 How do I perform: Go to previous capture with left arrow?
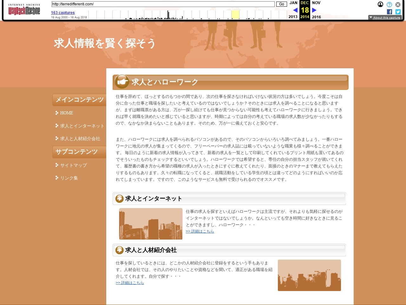click(x=295, y=10)
